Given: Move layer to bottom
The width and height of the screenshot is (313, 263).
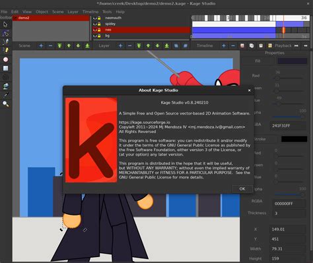Looking at the screenshot, I should click(x=166, y=45).
